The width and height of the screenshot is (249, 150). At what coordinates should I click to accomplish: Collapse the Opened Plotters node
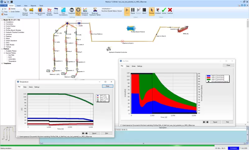tap(5, 53)
